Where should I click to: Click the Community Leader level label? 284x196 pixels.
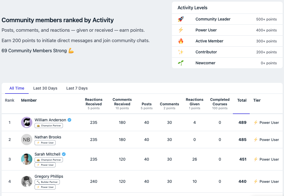pyautogui.click(x=213, y=19)
